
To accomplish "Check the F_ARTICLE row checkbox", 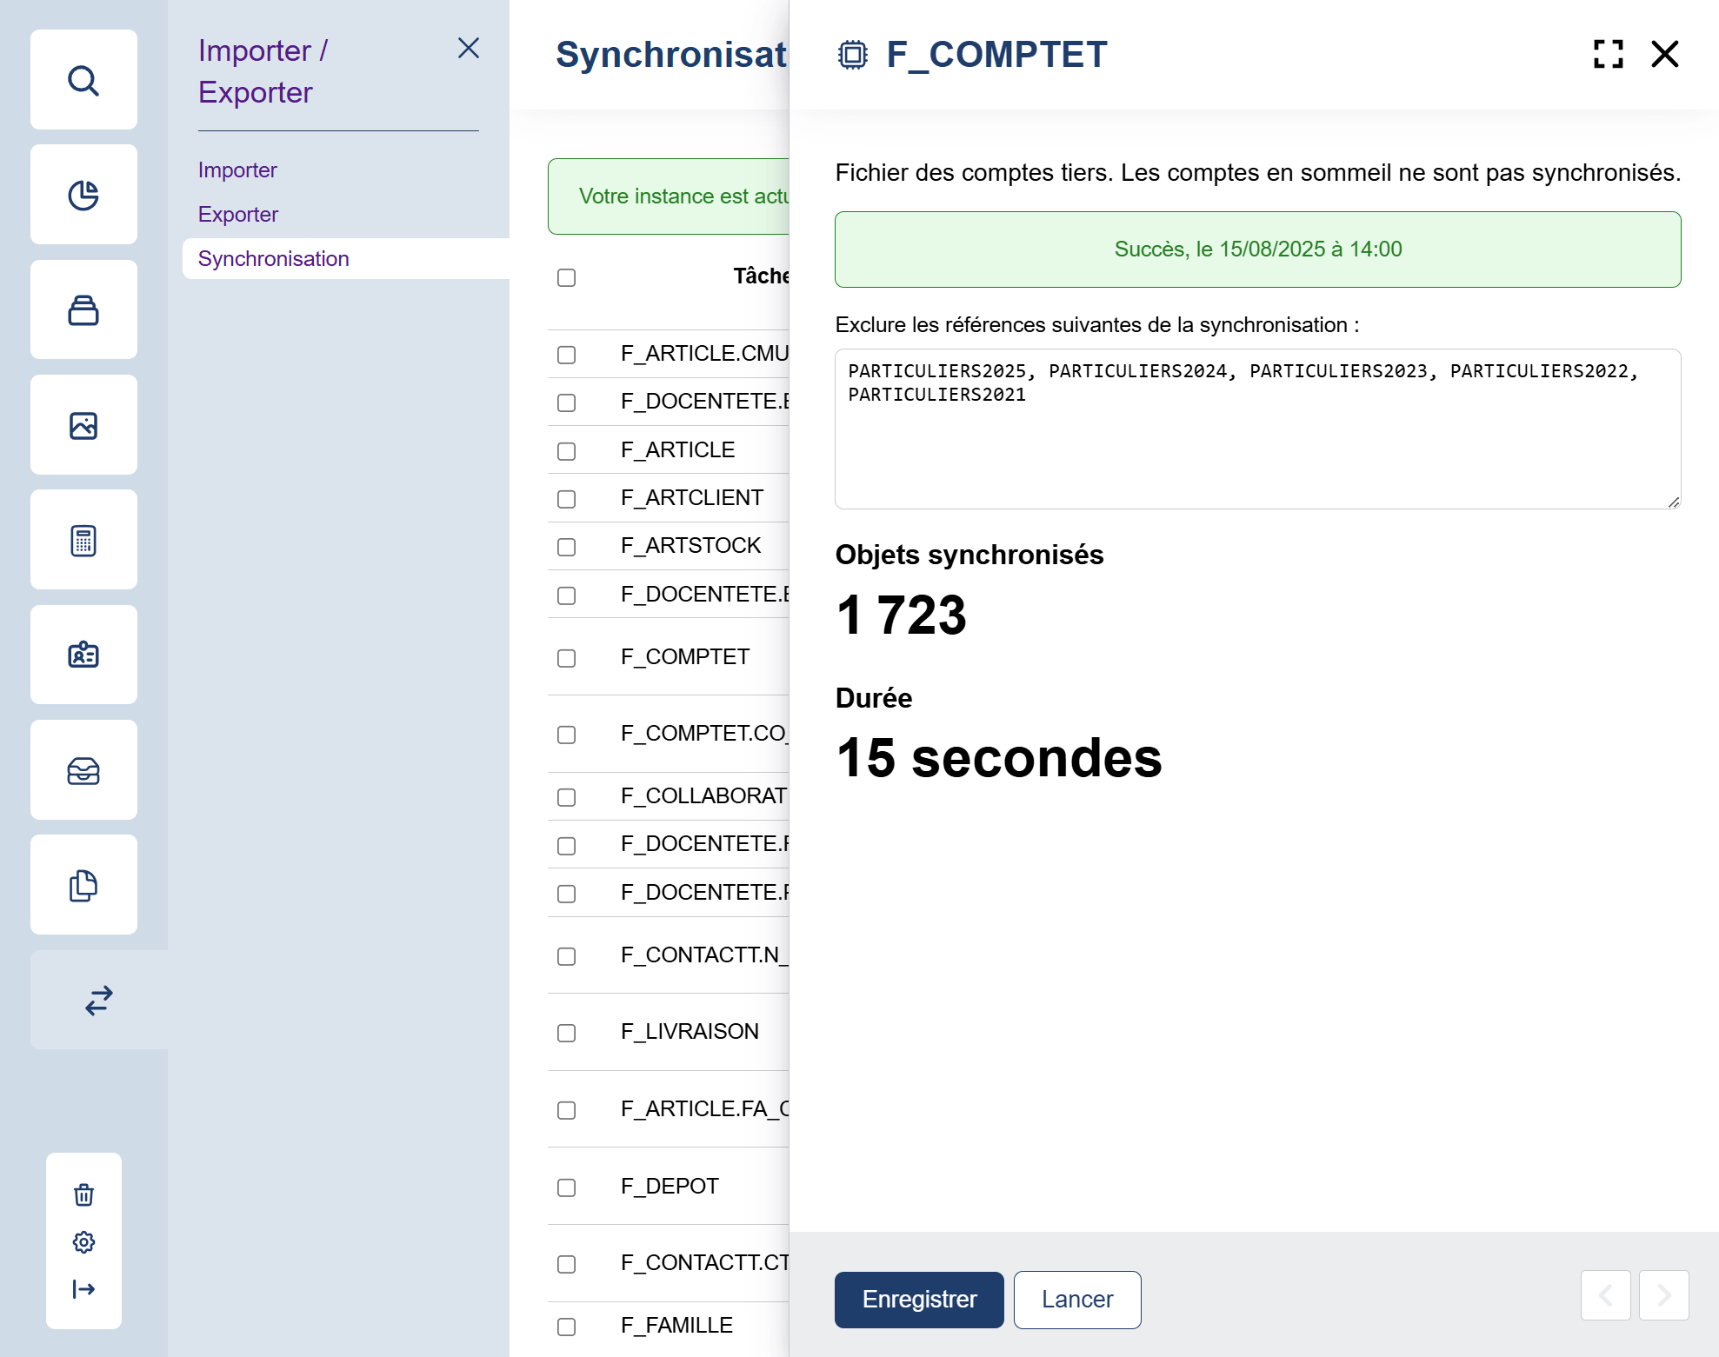I will pos(566,451).
